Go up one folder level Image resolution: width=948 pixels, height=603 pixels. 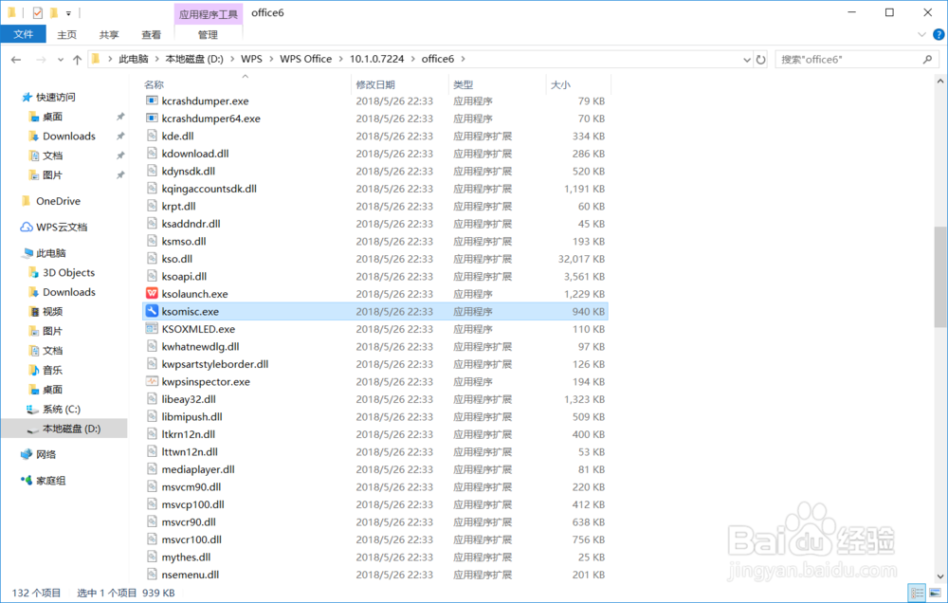pos(78,60)
